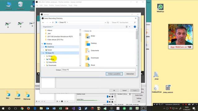Screen dimensions: 198x111
Task: Take a snapshot with recorder camera icon
Action: coord(189,105)
